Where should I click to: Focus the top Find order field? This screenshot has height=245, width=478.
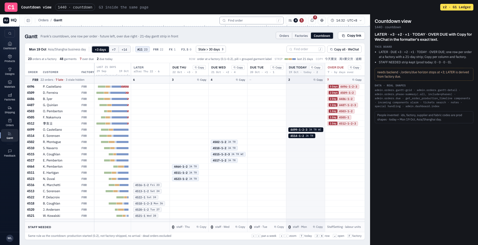[251, 21]
